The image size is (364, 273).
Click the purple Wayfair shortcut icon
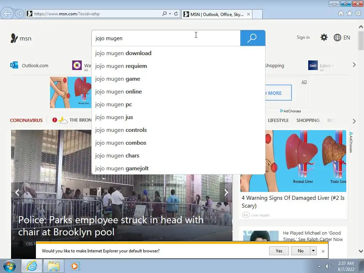(x=77, y=65)
